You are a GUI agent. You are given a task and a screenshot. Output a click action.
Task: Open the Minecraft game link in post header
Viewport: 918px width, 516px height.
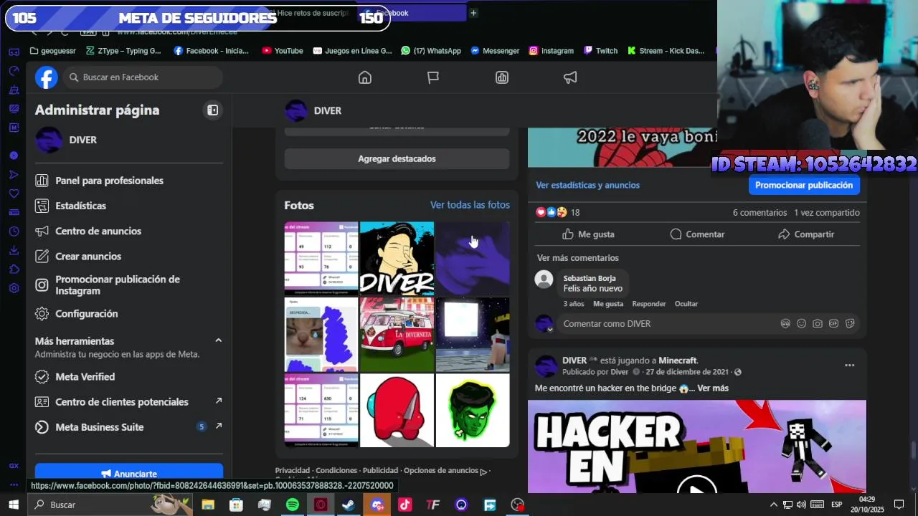point(678,360)
